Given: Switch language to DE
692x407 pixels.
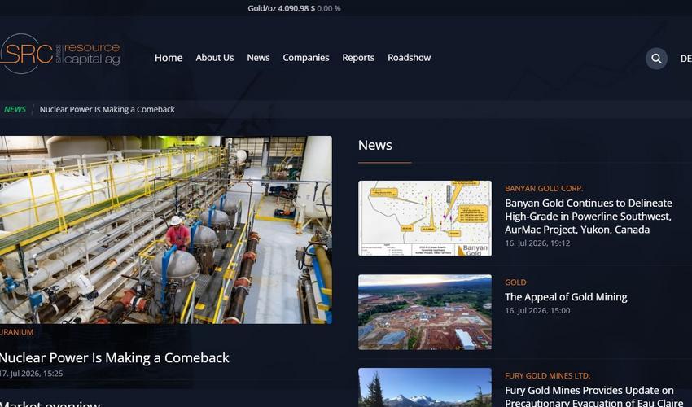Looking at the screenshot, I should point(685,59).
